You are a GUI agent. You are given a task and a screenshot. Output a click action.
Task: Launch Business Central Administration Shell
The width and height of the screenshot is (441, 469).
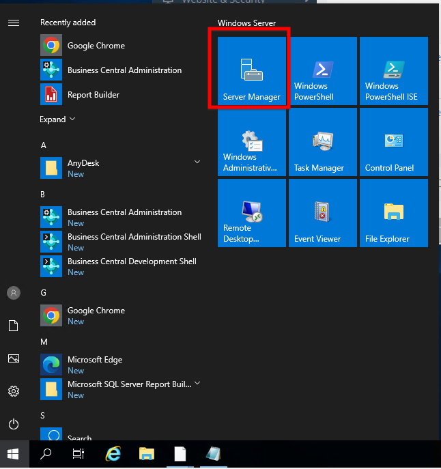tap(121, 242)
